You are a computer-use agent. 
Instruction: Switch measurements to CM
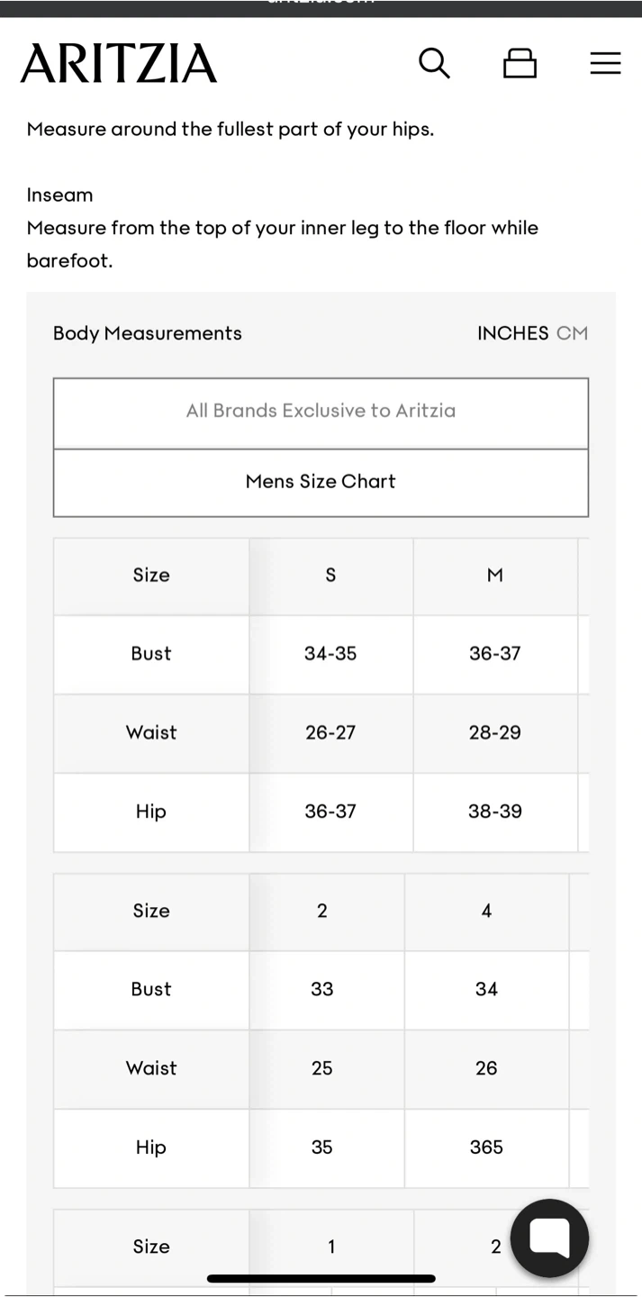pos(572,333)
